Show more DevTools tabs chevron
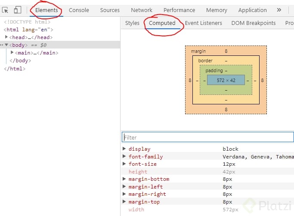294x216 pixels. click(279, 10)
